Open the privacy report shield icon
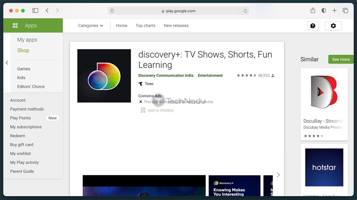 (x=324, y=11)
